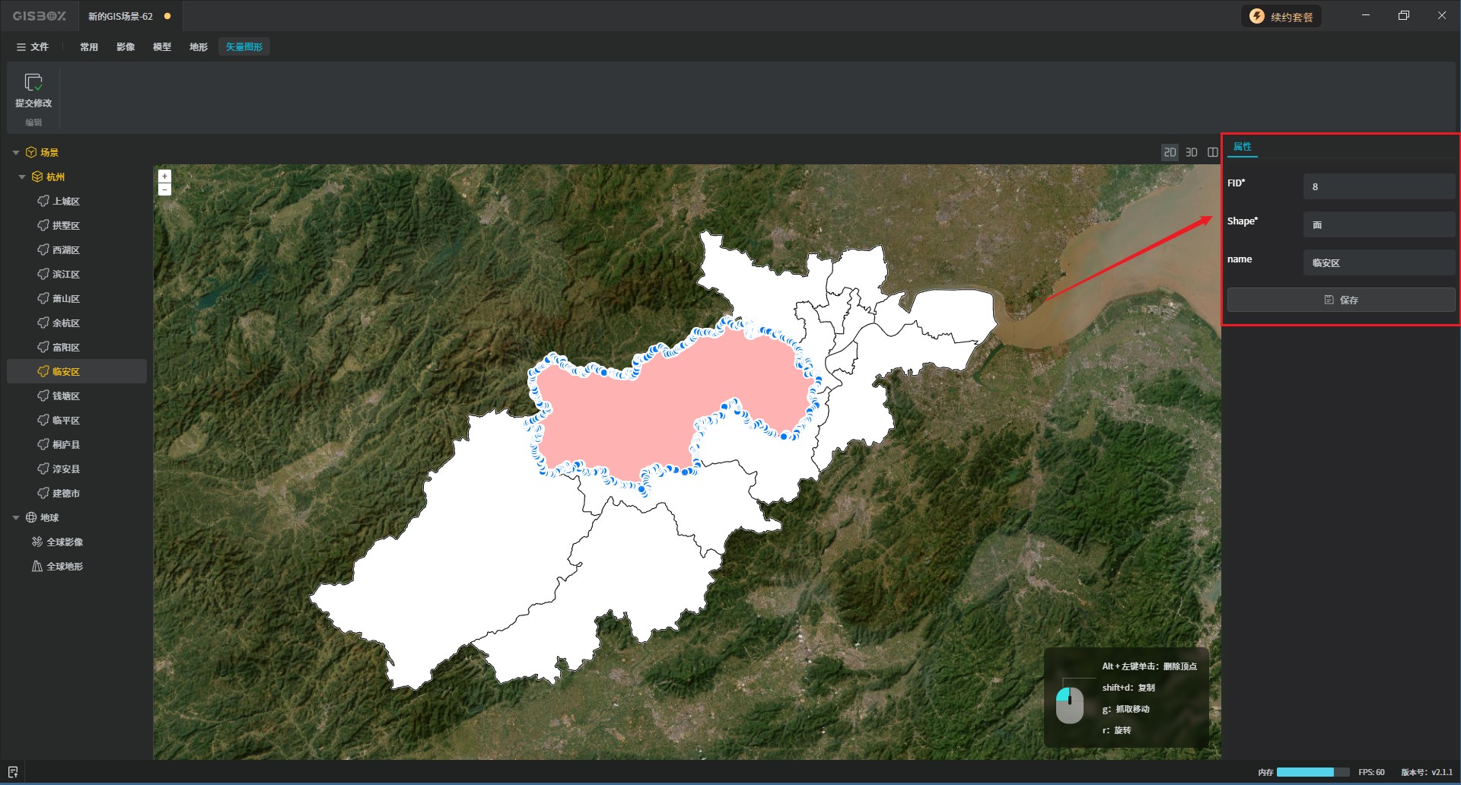Screen dimensions: 1461x785
Task: Open the 文件 file menu
Action: [33, 46]
